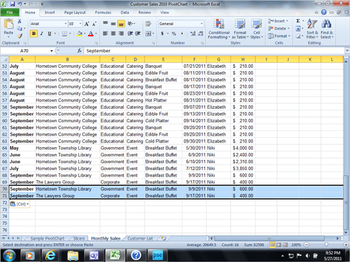Open Sort & Filter menu
350x262 pixels.
[312, 29]
